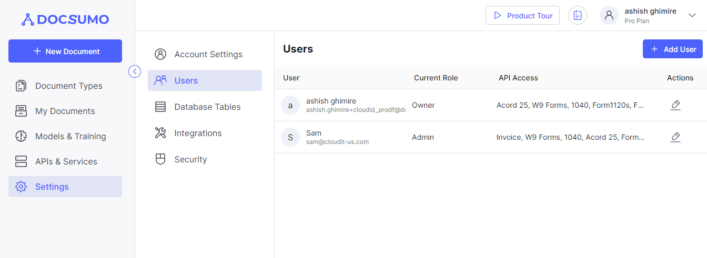Viewport: 707px width, 258px height.
Task: Expand the user profile dropdown chevron
Action: pyautogui.click(x=692, y=16)
